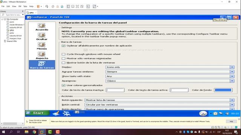Open the power options dropdown arrow
Viewport: 241px width, 135px height.
tap(41, 6)
